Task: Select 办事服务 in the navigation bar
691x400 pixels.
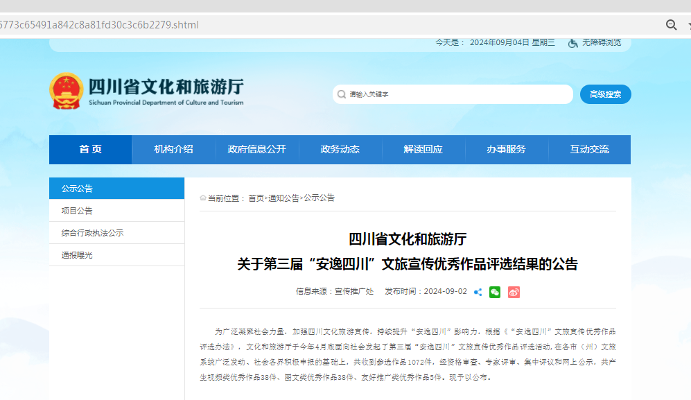Action: tap(506, 150)
